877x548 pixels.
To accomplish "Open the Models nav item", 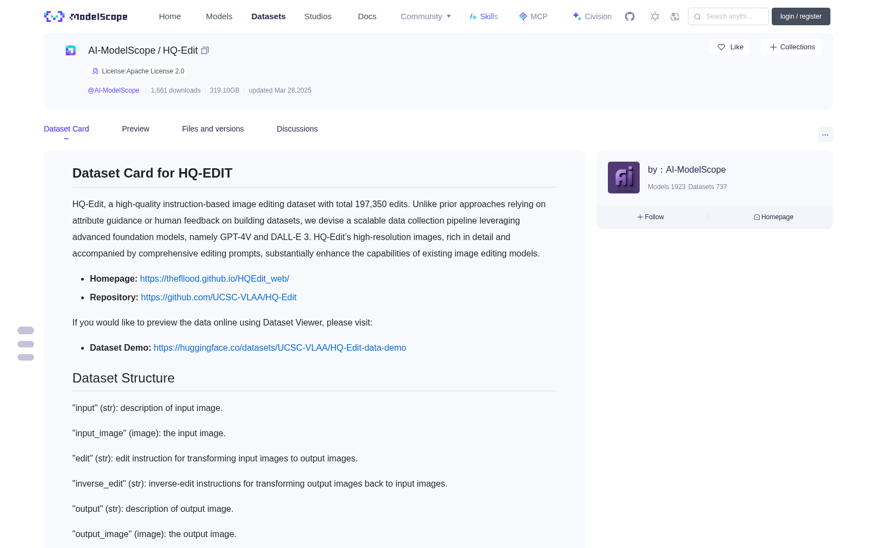I will tap(219, 16).
